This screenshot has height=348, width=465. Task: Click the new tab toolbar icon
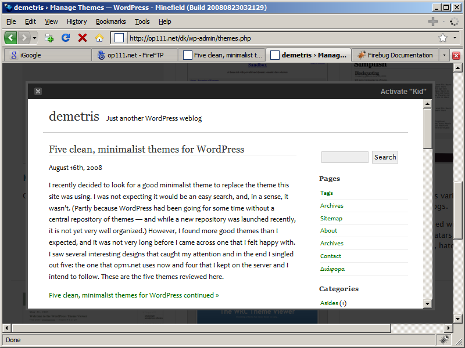49,38
